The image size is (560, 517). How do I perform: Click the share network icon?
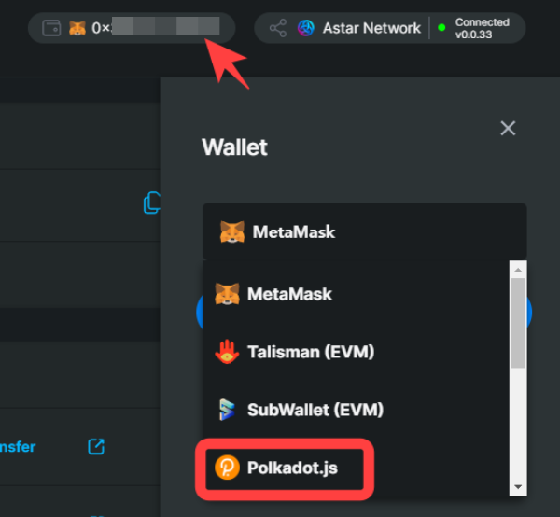278,28
